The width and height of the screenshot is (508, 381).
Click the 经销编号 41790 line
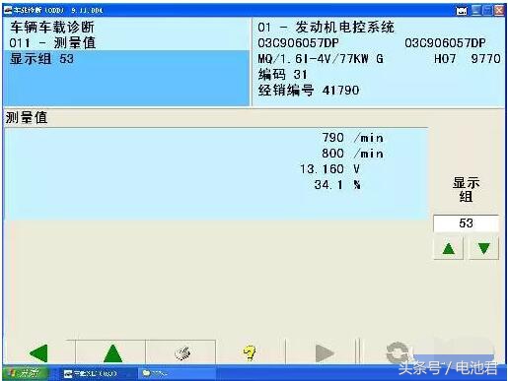pyautogui.click(x=309, y=91)
